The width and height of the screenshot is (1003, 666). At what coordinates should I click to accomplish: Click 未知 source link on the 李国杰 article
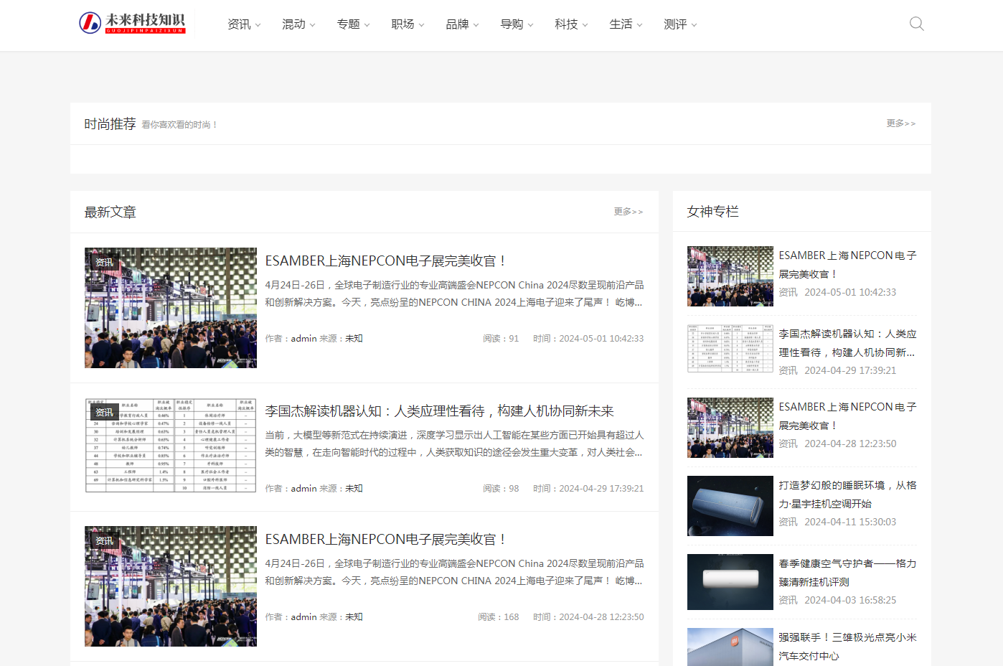pos(354,489)
